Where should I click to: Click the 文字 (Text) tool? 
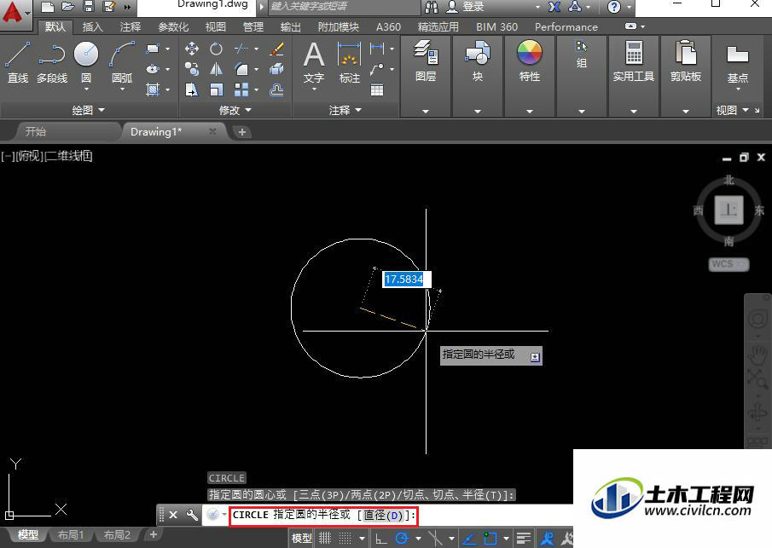pos(314,62)
